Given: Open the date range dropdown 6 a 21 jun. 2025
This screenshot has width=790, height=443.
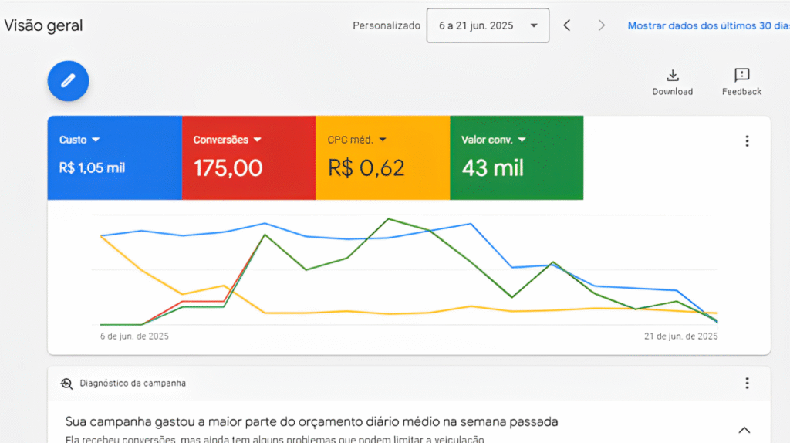Looking at the screenshot, I should [x=488, y=25].
